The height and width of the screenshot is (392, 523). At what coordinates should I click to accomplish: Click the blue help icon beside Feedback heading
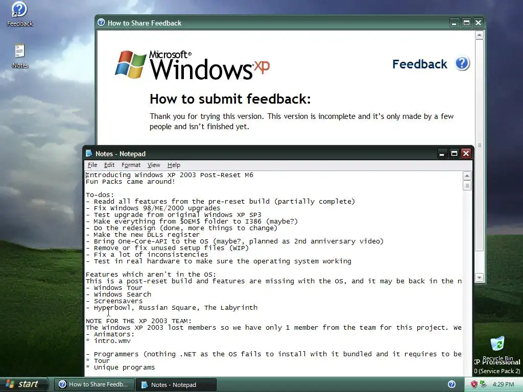[x=462, y=63]
